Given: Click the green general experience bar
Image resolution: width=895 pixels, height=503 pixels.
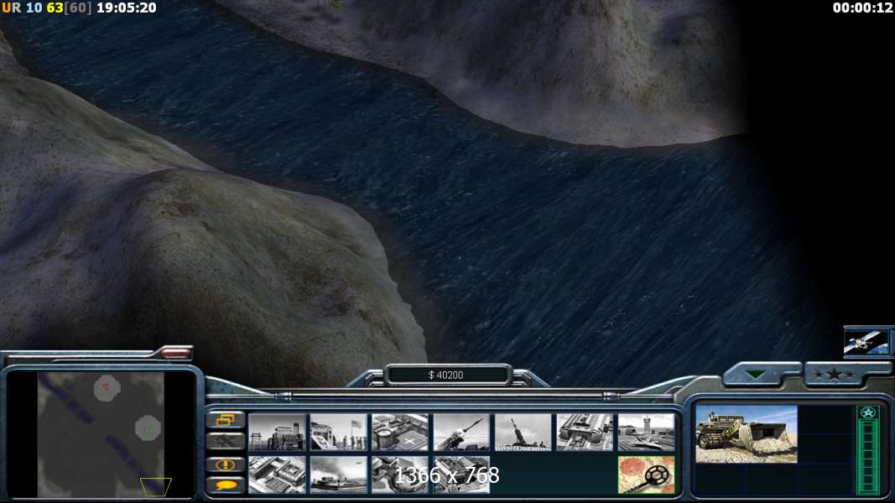Looking at the screenshot, I should click(868, 450).
